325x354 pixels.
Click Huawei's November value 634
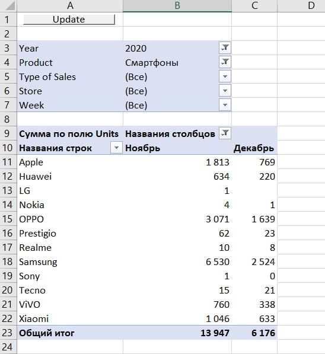click(177, 176)
